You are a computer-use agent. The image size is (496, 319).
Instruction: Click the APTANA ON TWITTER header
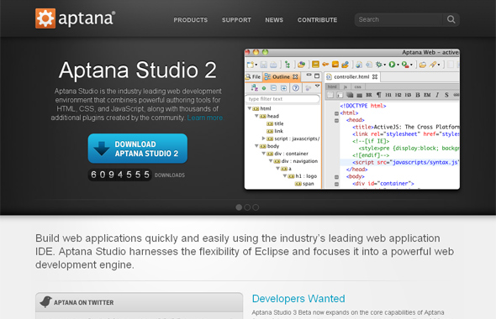140,302
